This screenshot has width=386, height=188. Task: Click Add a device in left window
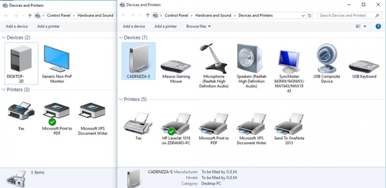click(x=17, y=26)
